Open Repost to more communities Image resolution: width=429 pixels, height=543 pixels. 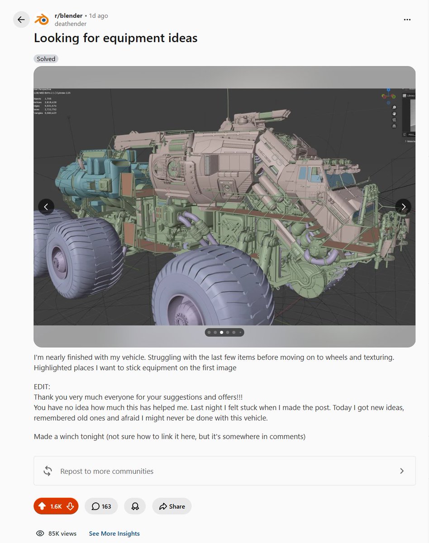tap(224, 471)
